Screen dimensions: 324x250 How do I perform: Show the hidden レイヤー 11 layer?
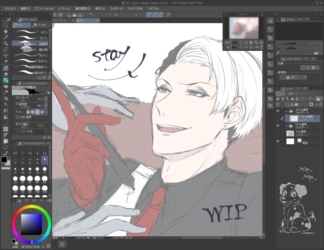coord(278,118)
